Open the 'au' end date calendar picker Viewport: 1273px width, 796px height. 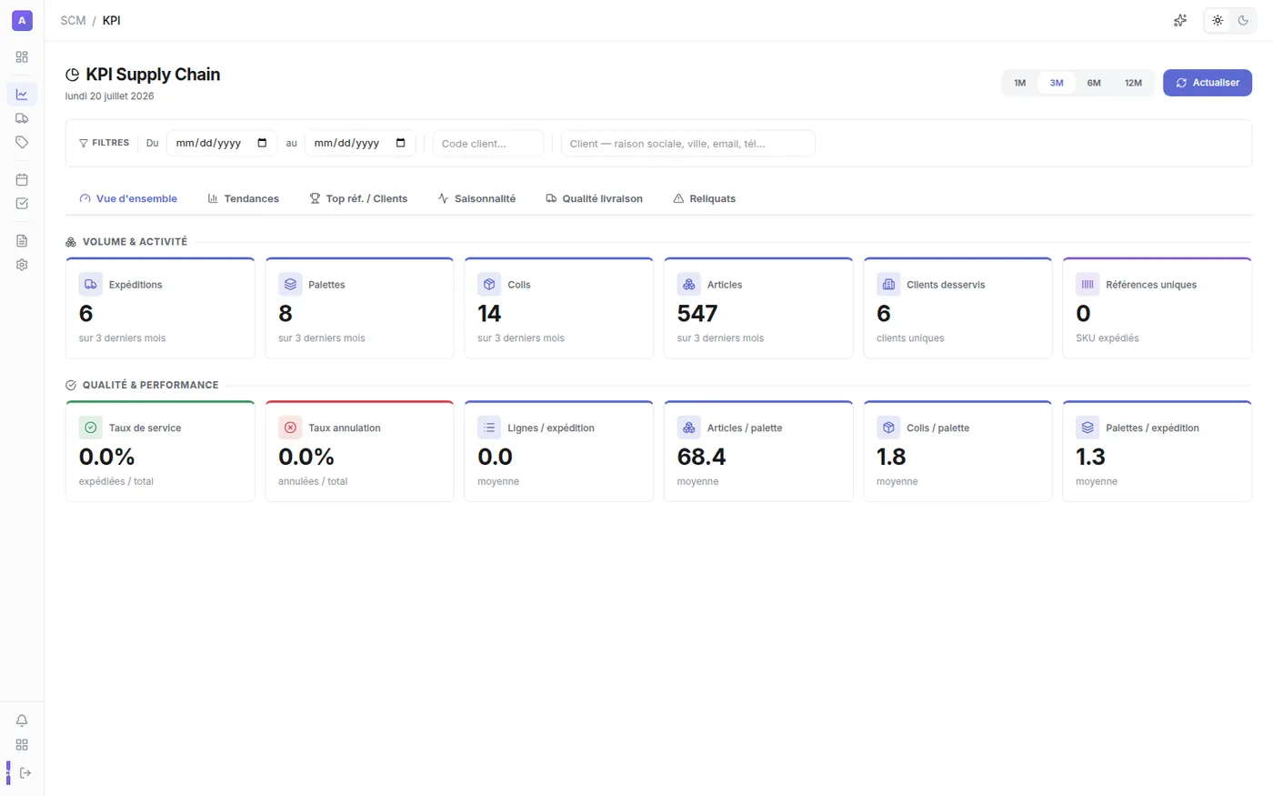(400, 143)
